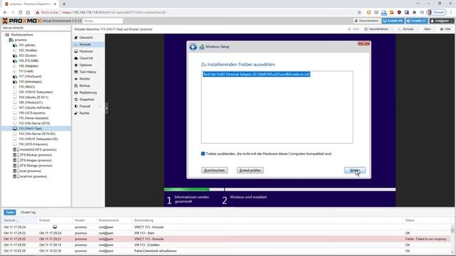This screenshot has width=456, height=256.
Task: Select VM 113 (Win11-Test) in tree
Action: pyautogui.click(x=30, y=129)
